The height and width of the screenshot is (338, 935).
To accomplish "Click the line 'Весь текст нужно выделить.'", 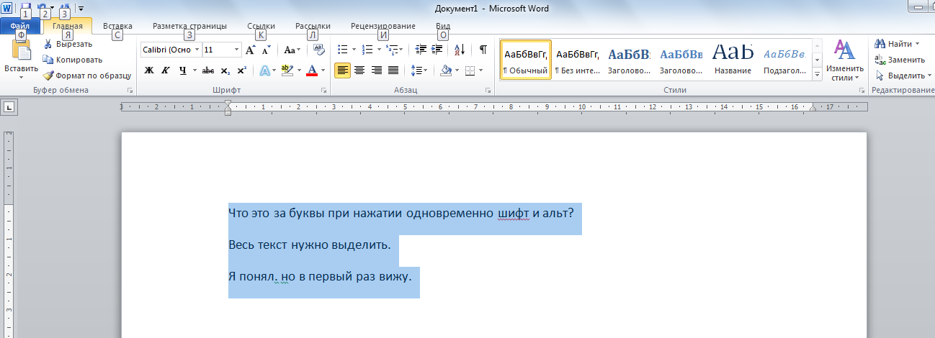I will click(309, 245).
